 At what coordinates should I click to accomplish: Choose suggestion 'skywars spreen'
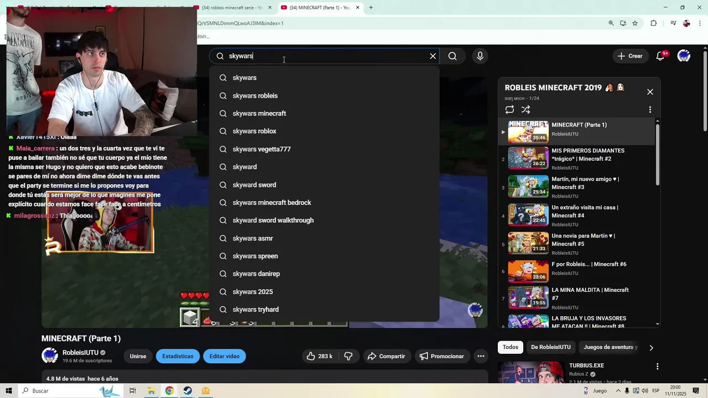click(x=324, y=256)
